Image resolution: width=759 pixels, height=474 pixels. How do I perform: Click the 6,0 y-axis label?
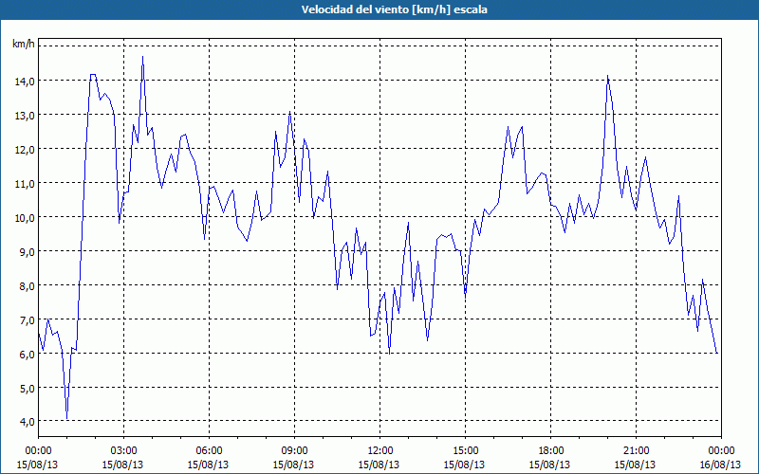tap(27, 355)
